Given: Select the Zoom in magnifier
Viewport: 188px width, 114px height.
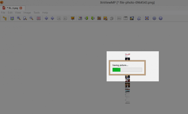Looking at the screenshot, I should pos(19,18).
